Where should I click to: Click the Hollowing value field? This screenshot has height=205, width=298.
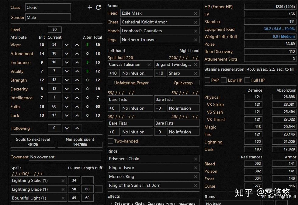click(x=54, y=128)
